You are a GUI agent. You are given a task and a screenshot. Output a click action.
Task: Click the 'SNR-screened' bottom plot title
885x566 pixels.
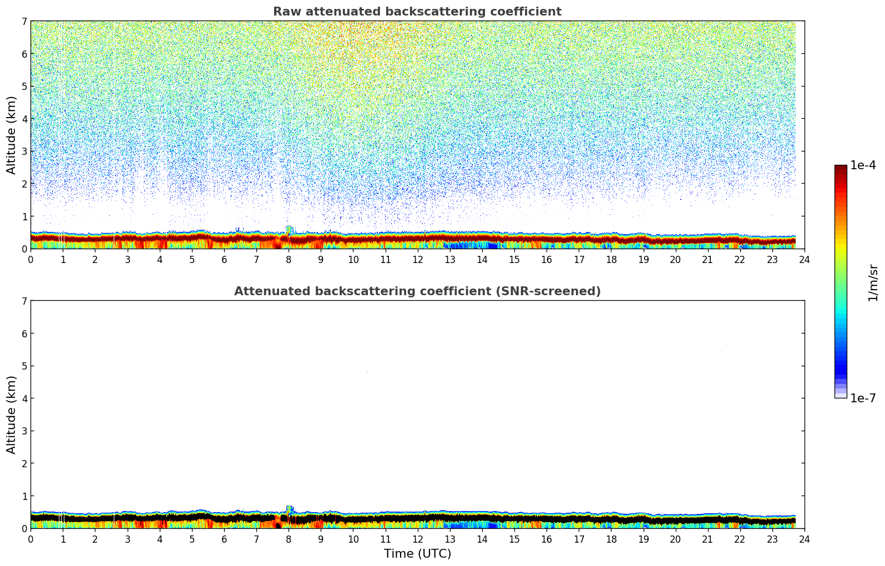[417, 291]
